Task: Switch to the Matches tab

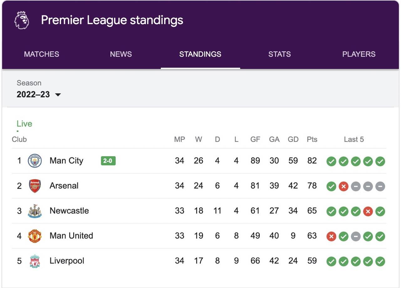Action: 41,54
